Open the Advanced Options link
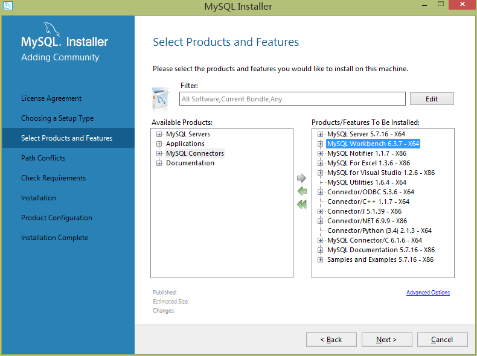The width and height of the screenshot is (477, 356). (427, 293)
